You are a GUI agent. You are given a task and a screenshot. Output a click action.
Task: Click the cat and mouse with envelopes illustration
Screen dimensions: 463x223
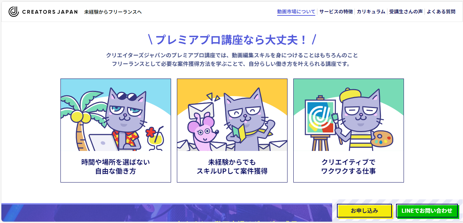point(232,115)
